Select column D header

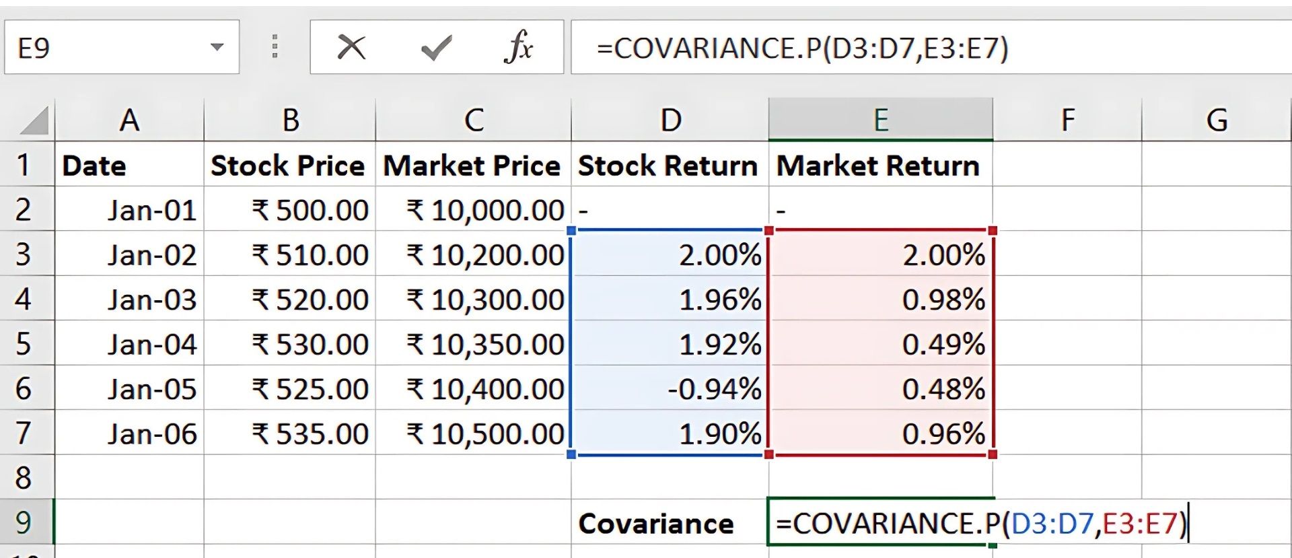670,120
